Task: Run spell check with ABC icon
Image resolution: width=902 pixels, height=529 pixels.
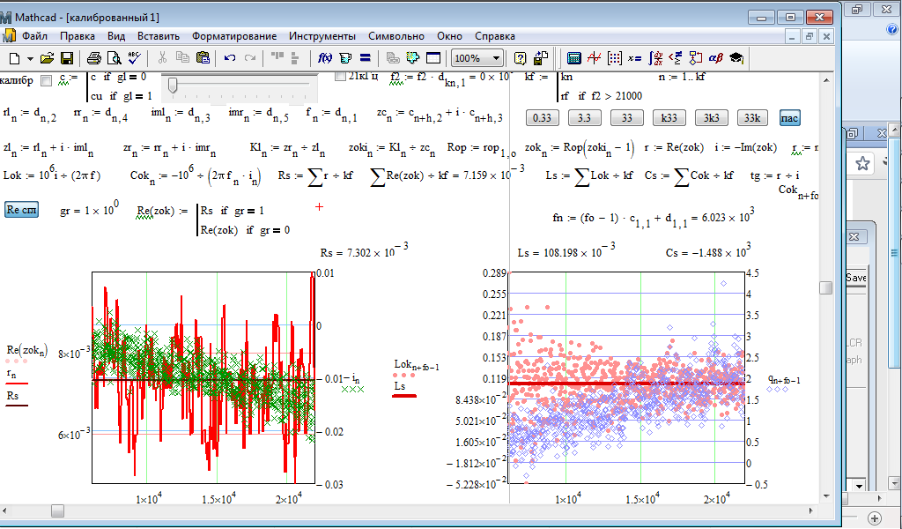Action: pyautogui.click(x=134, y=58)
